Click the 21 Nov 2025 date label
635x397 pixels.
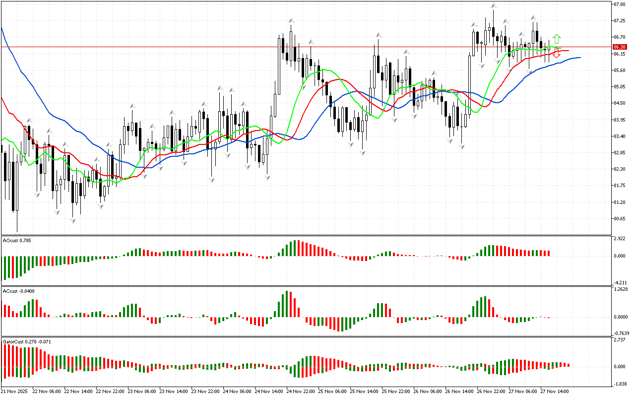pos(16,391)
